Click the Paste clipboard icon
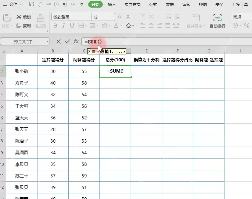Screen dimensions: 252x199 click(x=7, y=18)
